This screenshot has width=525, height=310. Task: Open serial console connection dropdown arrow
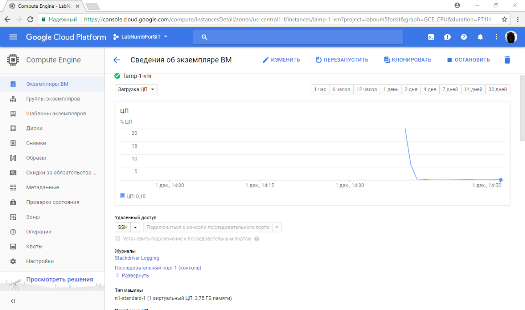click(x=277, y=227)
